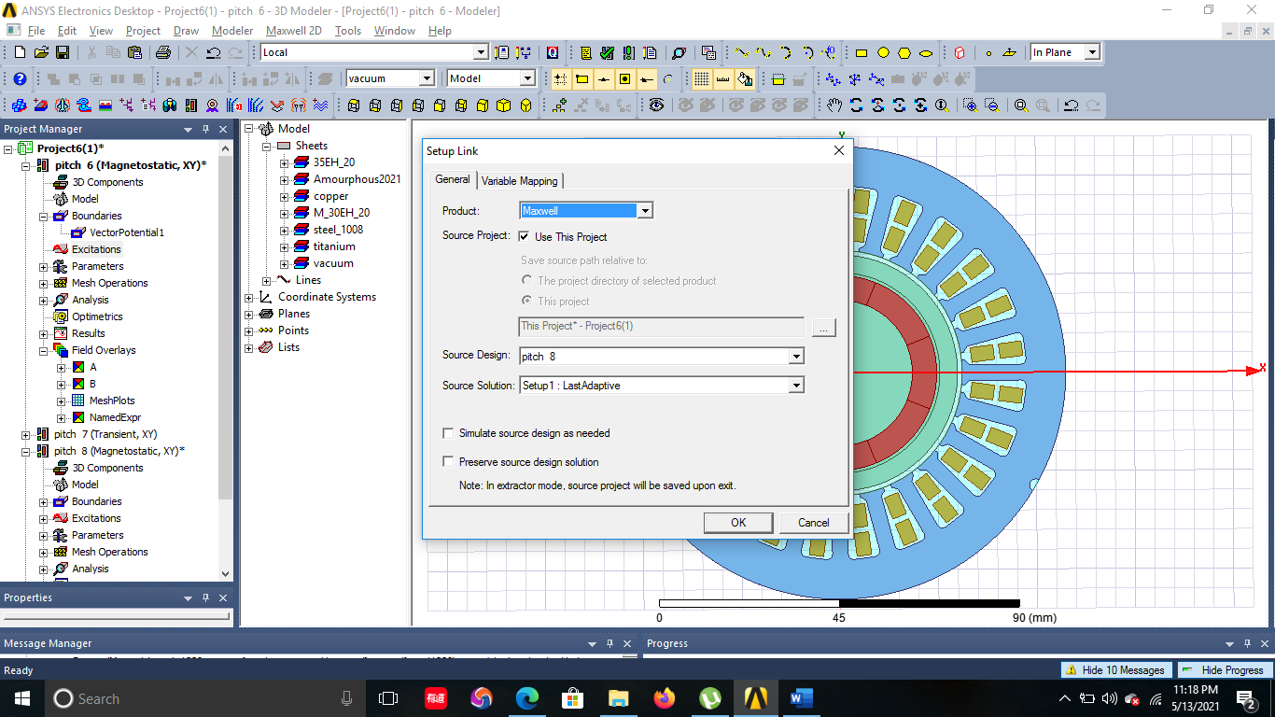Expand the pitch 7 (Transient, XY) design
Image resolution: width=1275 pixels, height=717 pixels.
(x=26, y=434)
